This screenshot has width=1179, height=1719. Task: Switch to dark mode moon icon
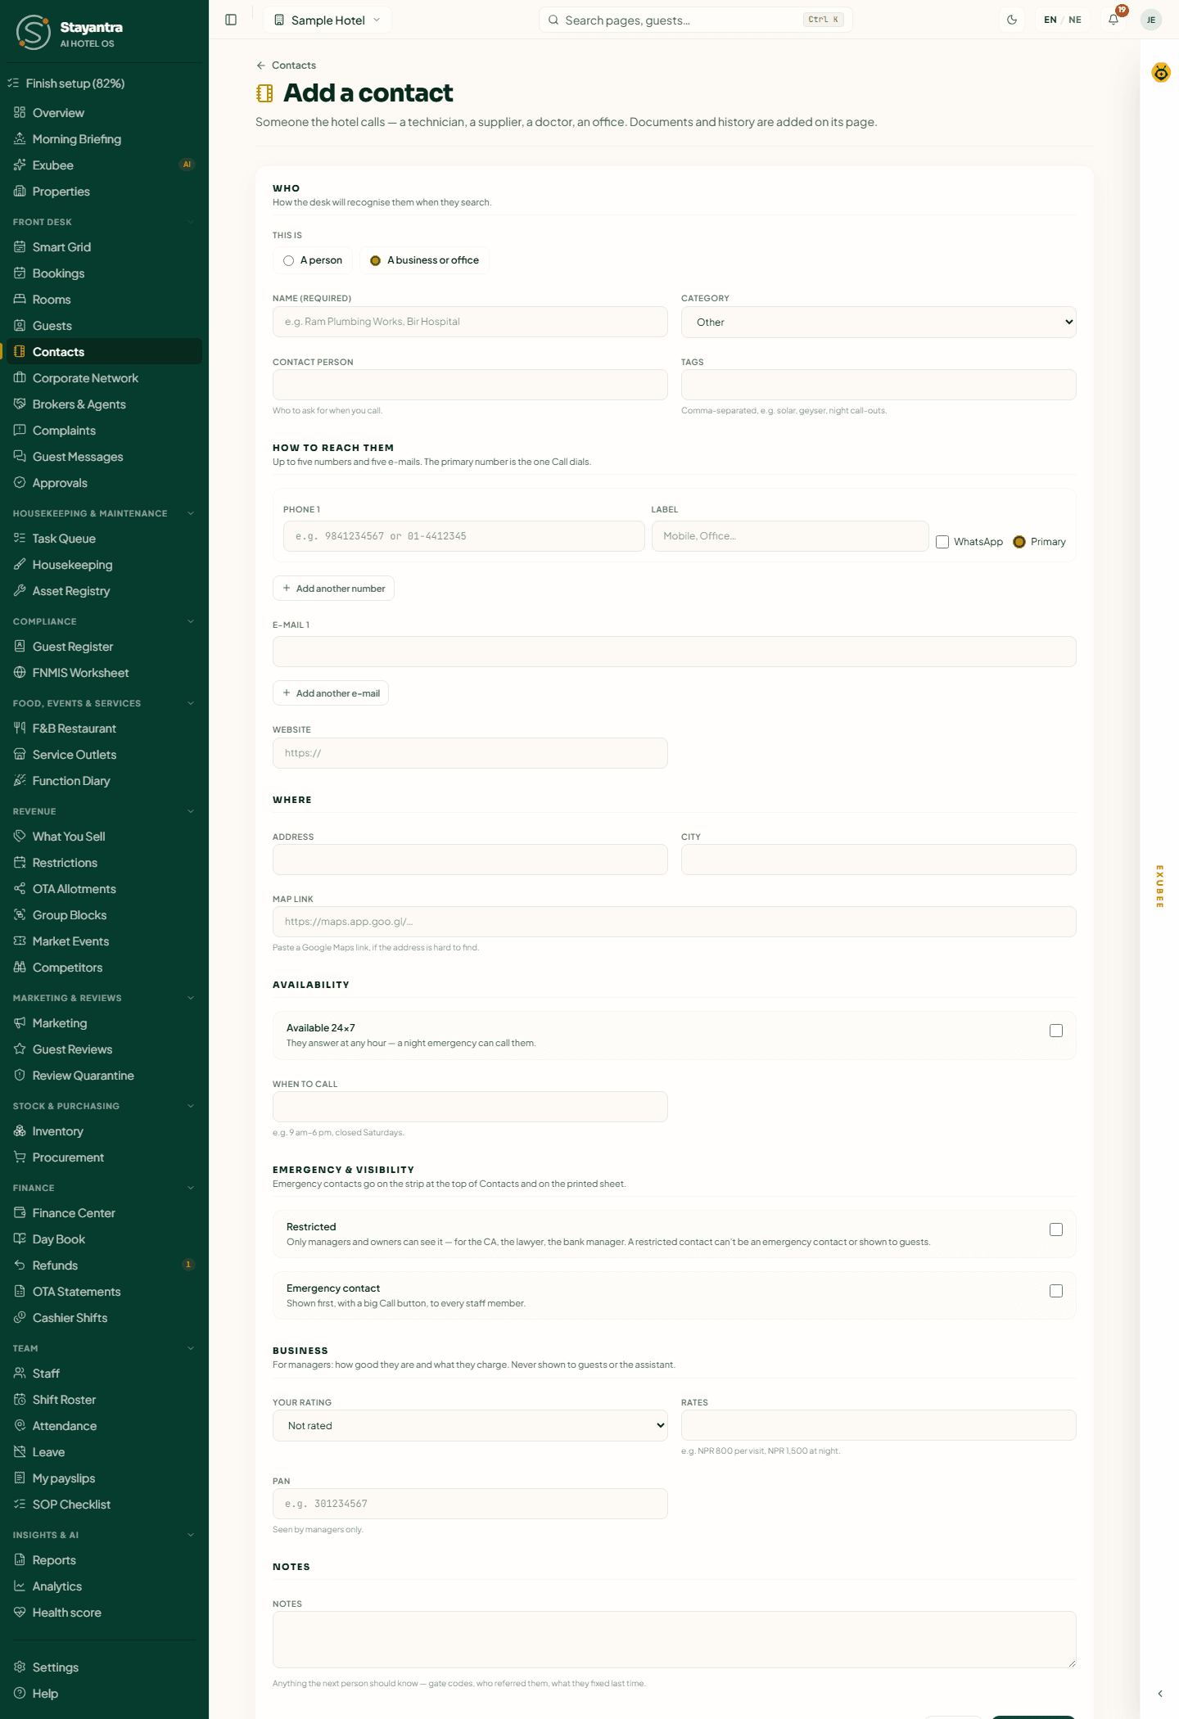[1012, 20]
